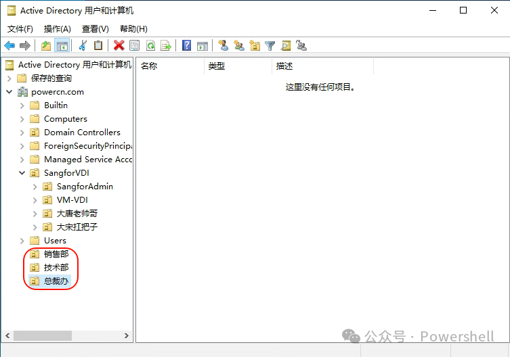Click the Find objects magnifier icon
This screenshot has width=510, height=357.
[286, 45]
